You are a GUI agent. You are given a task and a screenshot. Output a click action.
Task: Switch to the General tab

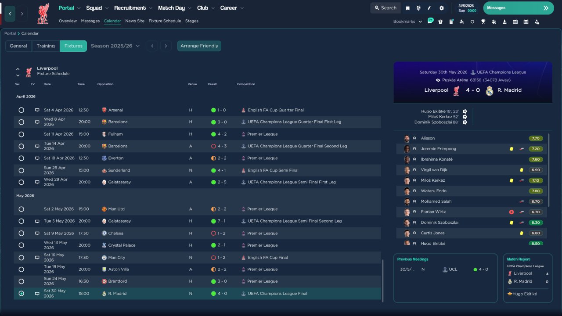pyautogui.click(x=18, y=46)
